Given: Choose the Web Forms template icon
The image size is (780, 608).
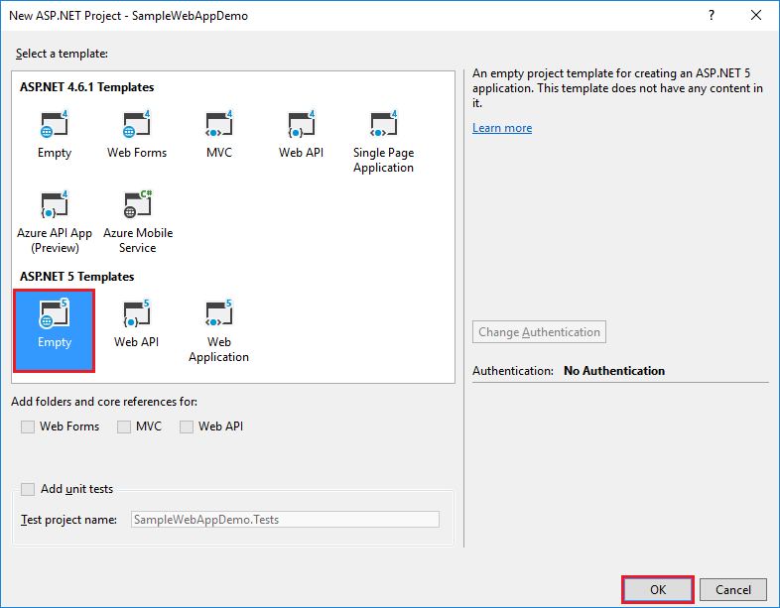Looking at the screenshot, I should pyautogui.click(x=137, y=124).
